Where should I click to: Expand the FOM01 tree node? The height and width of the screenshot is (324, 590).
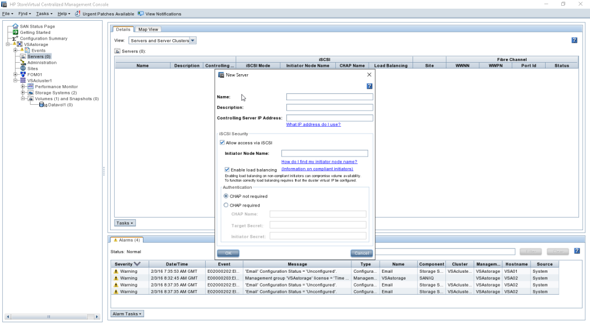(x=16, y=74)
